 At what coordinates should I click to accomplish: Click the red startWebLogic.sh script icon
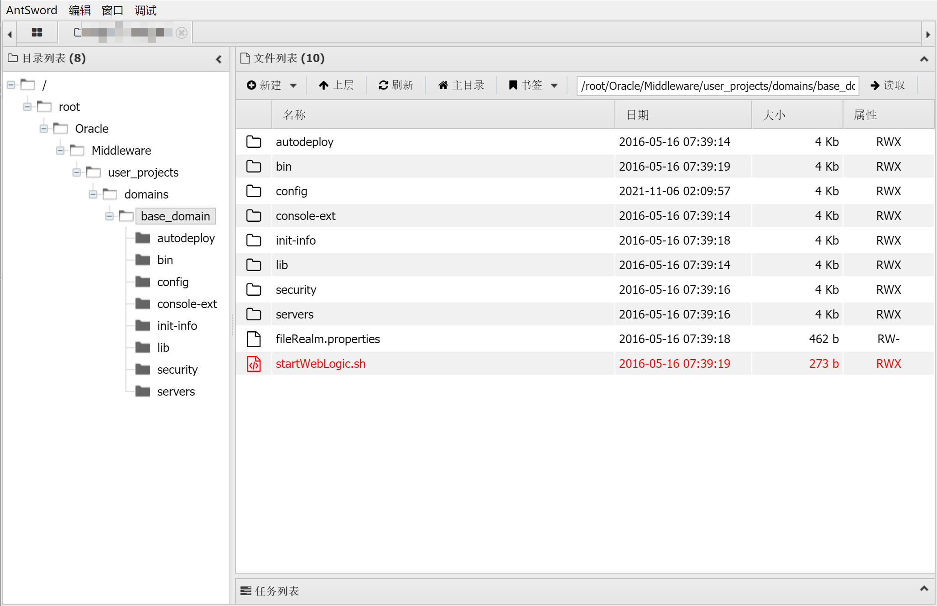coord(254,364)
